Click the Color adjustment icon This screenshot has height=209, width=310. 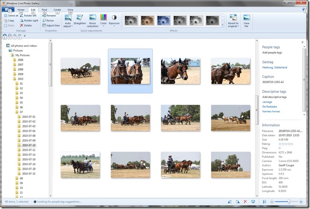point(103,17)
